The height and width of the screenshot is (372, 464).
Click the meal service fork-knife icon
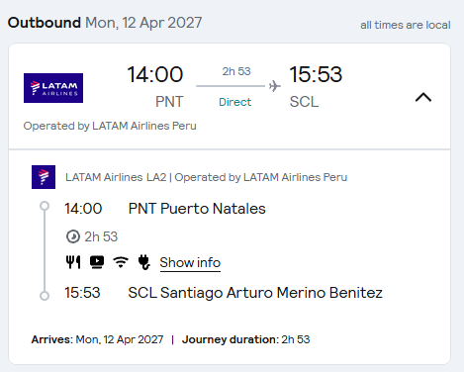pos(73,262)
